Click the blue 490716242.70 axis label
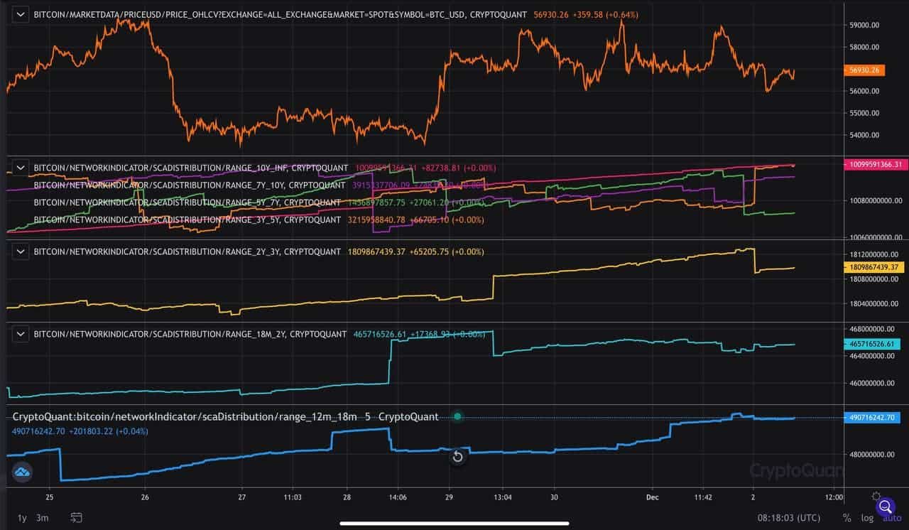Viewport: 909px width, 530px height. pos(871,418)
